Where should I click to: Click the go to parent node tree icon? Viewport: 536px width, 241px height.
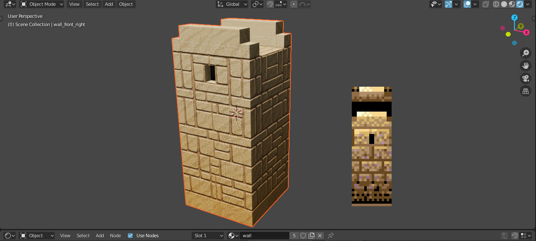point(504,236)
